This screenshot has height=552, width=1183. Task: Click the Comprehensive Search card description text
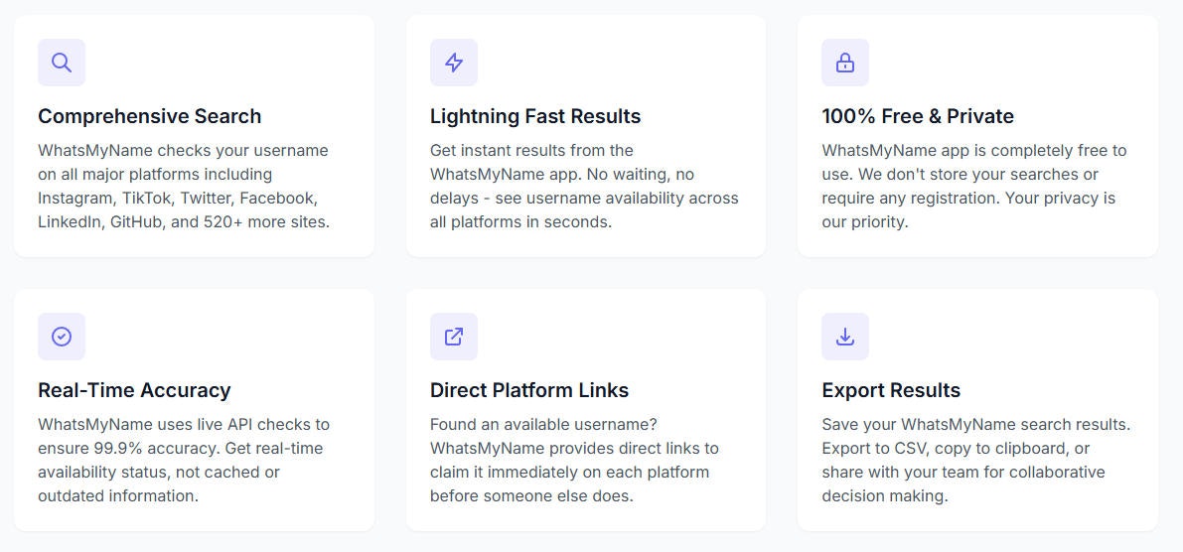184,187
